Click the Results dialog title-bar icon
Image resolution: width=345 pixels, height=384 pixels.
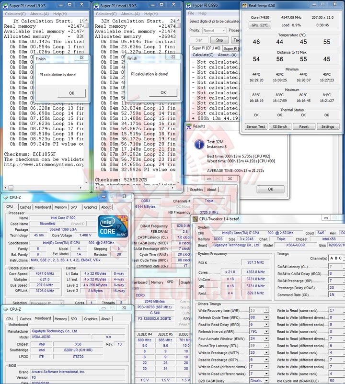pos(189,126)
